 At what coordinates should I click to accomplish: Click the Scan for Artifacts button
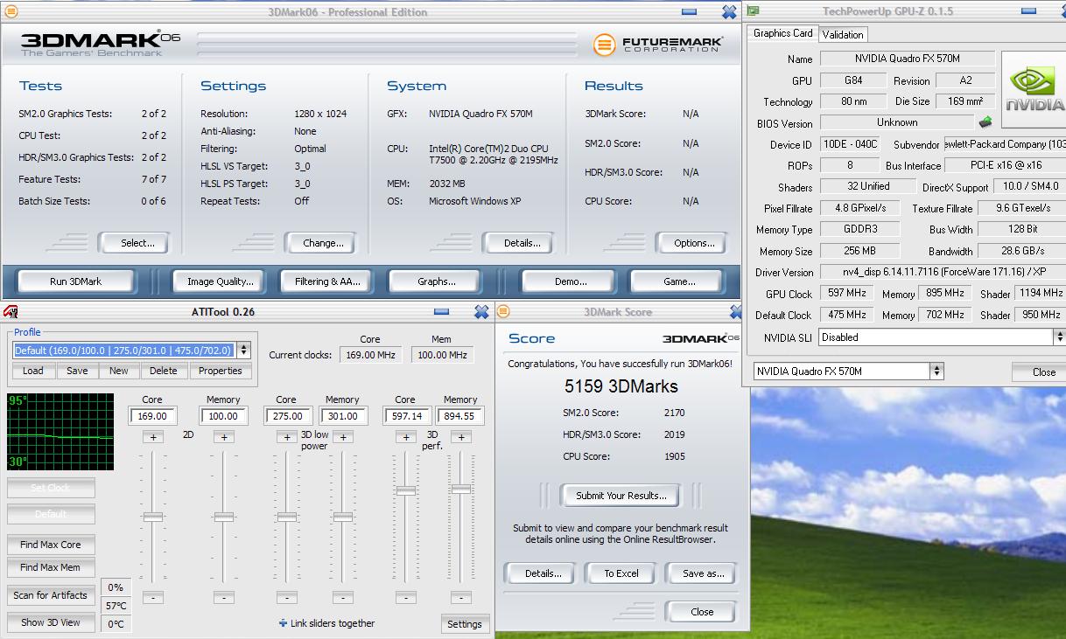coord(51,595)
